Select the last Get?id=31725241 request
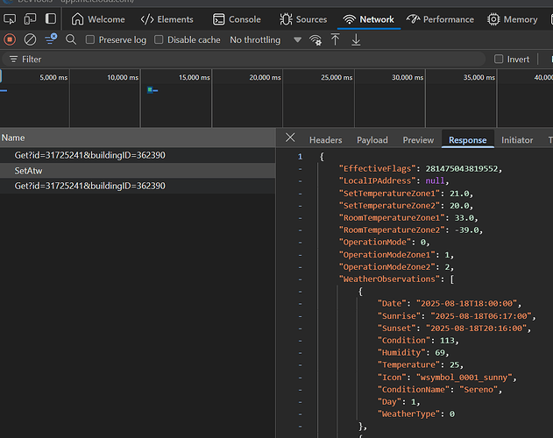The width and height of the screenshot is (553, 438). pyautogui.click(x=138, y=186)
